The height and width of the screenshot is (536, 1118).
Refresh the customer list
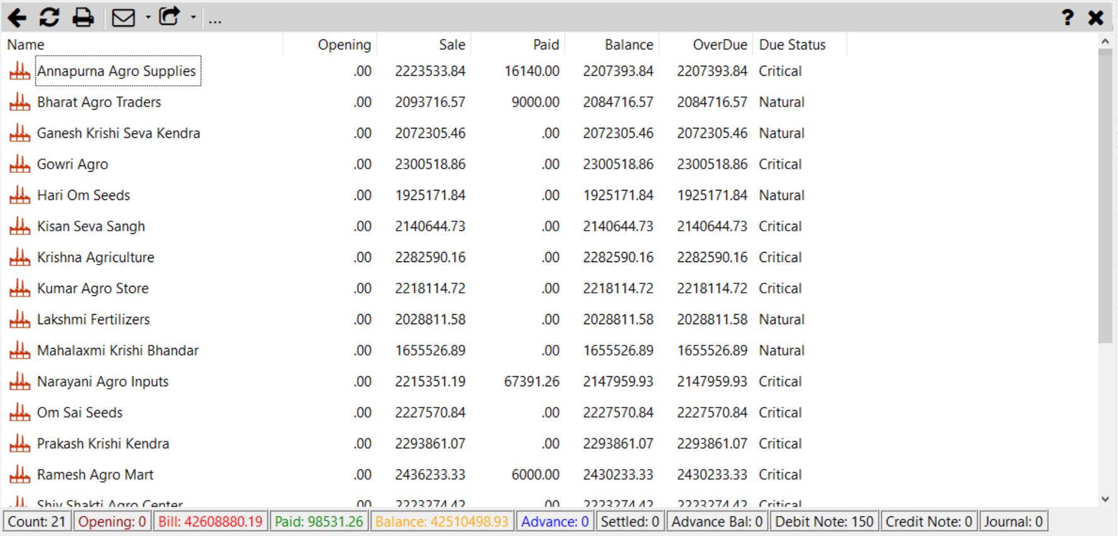50,18
